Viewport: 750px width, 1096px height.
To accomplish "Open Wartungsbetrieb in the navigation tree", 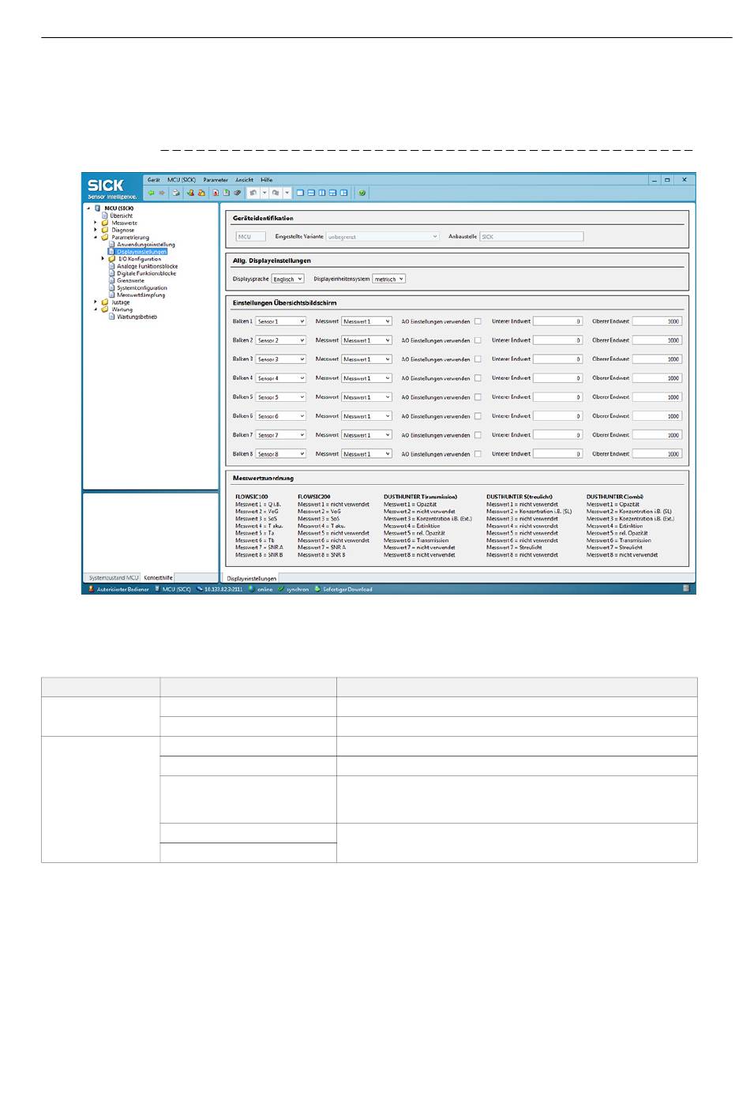I will [137, 317].
